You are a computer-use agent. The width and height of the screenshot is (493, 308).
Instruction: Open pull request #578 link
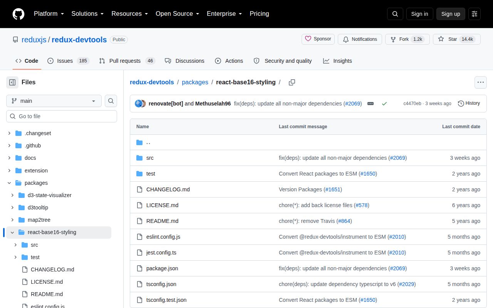tap(362, 205)
